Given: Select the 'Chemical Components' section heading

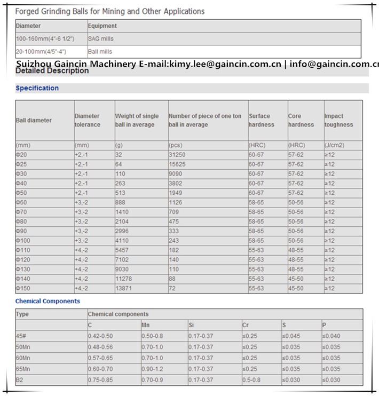Looking at the screenshot, I should coord(48,301).
